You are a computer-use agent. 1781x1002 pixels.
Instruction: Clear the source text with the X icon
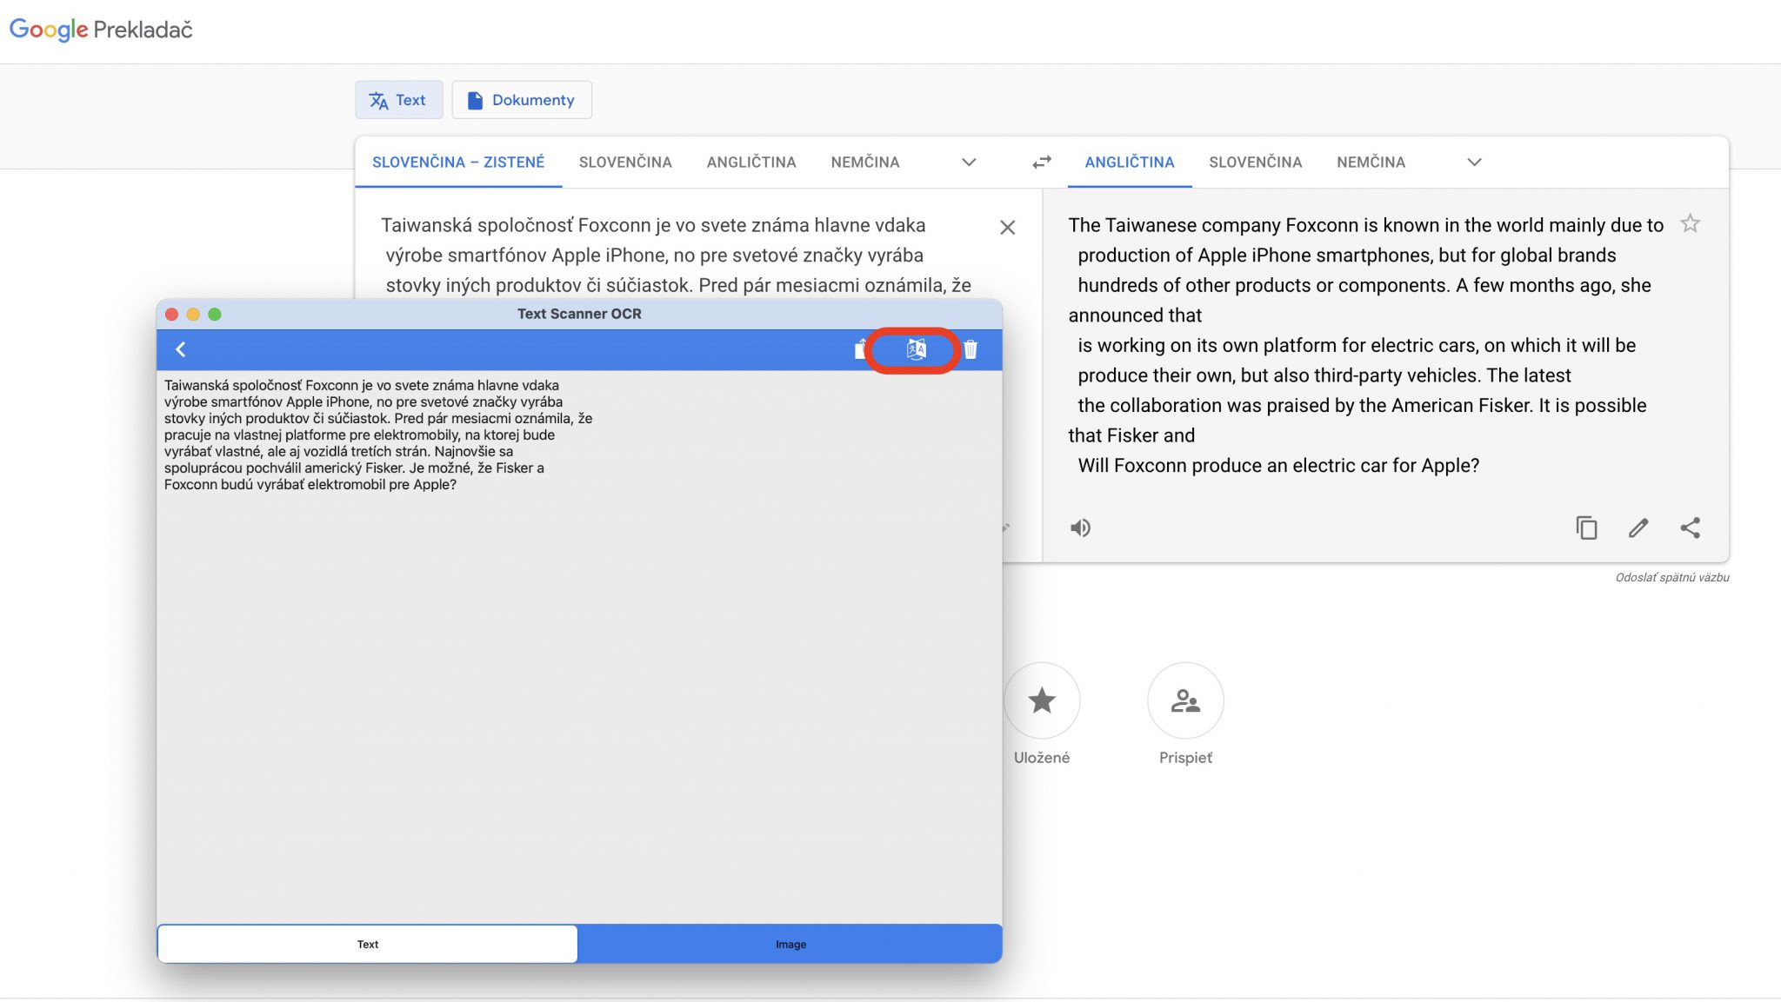[1007, 228]
